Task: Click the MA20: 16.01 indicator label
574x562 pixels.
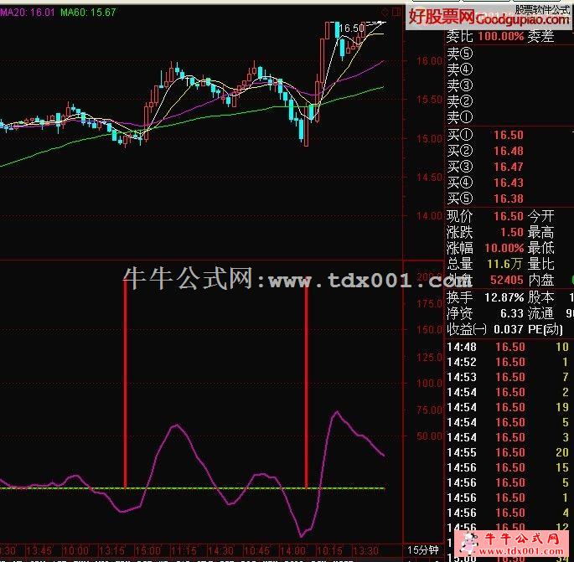Action: [28, 13]
